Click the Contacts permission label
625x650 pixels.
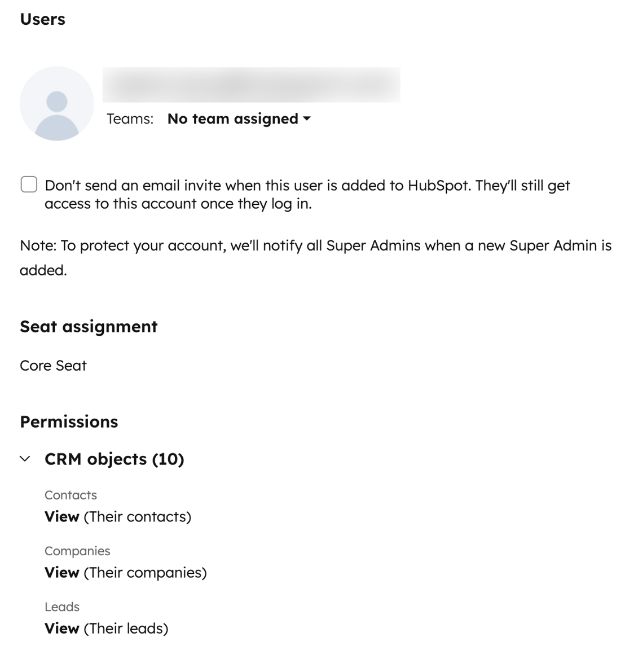[x=71, y=495]
